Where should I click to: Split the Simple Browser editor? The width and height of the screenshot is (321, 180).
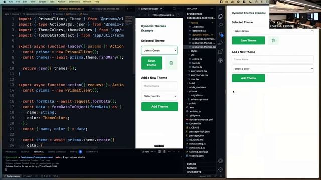(x=174, y=9)
